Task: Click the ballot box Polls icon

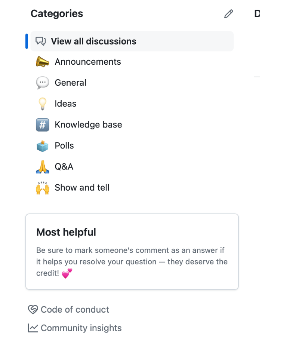Action: [42, 145]
